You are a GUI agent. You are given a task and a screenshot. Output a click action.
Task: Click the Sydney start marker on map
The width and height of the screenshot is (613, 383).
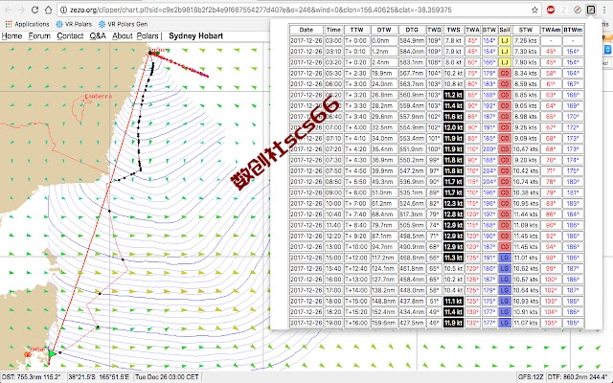tap(150, 53)
